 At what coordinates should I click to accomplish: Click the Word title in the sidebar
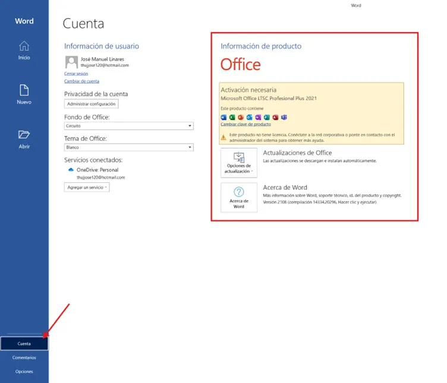click(24, 21)
